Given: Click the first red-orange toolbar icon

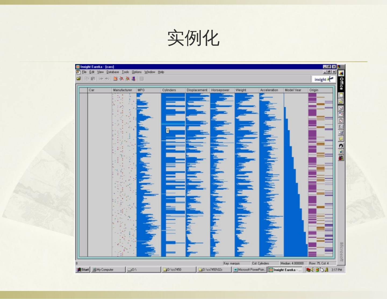Looking at the screenshot, I should coord(115,79).
